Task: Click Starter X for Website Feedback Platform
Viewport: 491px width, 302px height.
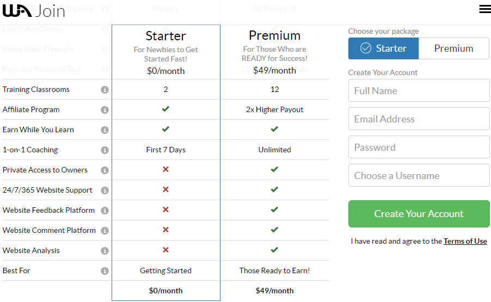Action: (x=165, y=209)
